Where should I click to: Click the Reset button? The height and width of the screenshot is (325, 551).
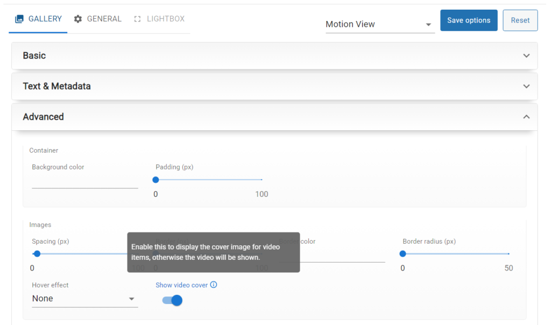click(520, 20)
